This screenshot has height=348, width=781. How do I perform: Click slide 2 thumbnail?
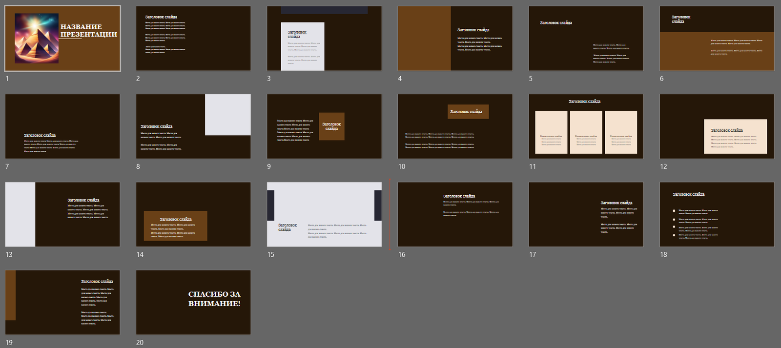click(193, 39)
